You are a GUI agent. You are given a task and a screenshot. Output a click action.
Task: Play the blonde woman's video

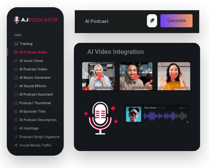[100, 76]
